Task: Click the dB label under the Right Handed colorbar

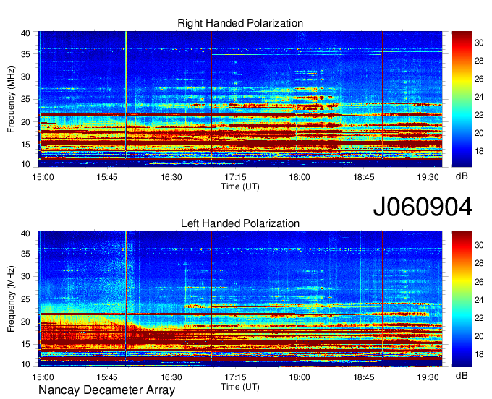Action: (462, 176)
